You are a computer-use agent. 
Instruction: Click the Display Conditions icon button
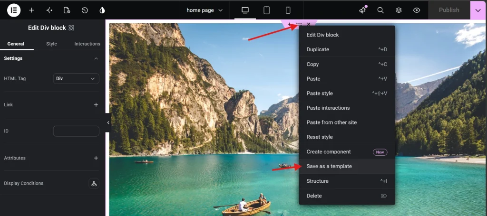(x=94, y=183)
